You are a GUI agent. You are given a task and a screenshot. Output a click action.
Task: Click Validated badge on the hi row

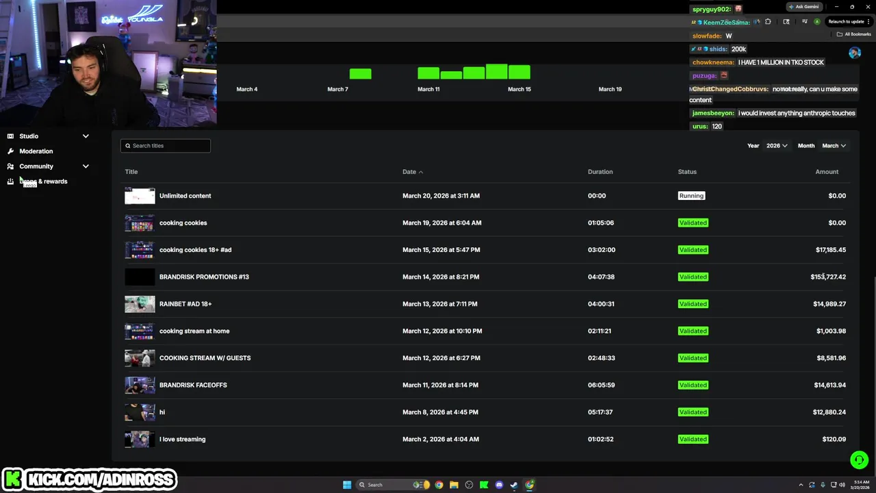[693, 412]
